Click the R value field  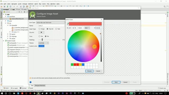point(70,28)
